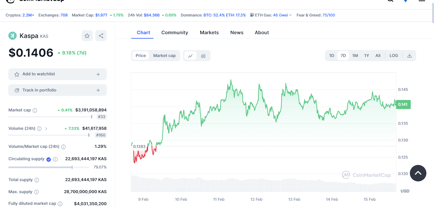Set chart range to 1M
Screen dimensions: 434x208
pyautogui.click(x=355, y=56)
